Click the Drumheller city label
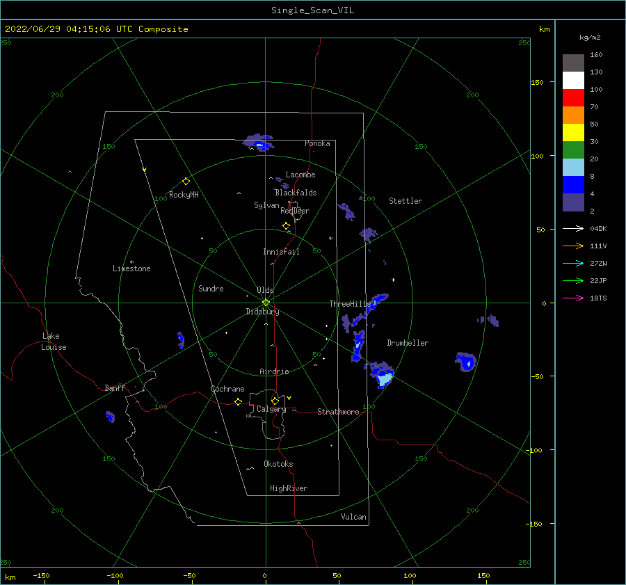Viewport: 626px width, 585px height. pyautogui.click(x=408, y=343)
